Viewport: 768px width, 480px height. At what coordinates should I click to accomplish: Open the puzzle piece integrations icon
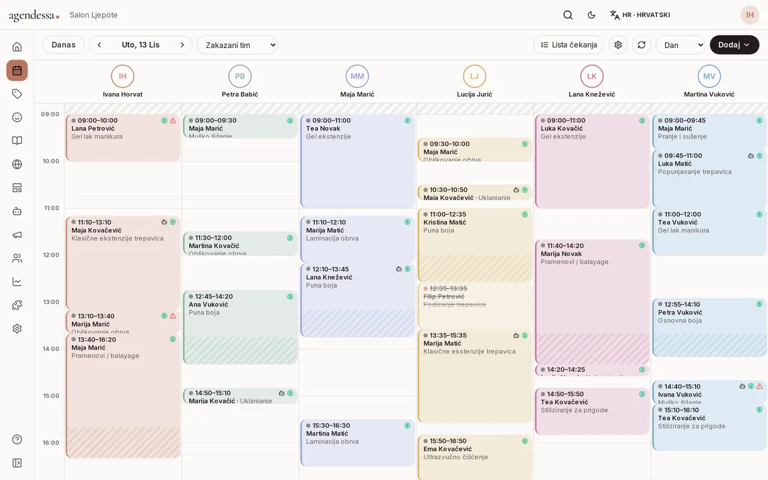pos(17,305)
